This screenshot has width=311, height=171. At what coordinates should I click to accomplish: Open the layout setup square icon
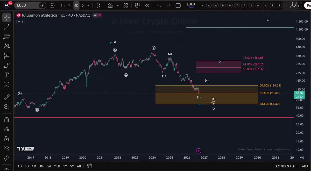178,5
